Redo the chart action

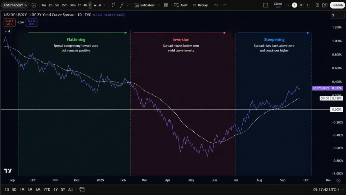click(x=225, y=5)
